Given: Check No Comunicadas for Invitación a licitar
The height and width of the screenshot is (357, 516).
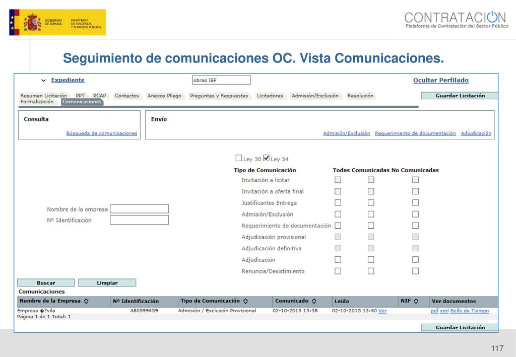Looking at the screenshot, I should click(x=416, y=180).
